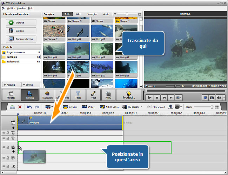228x175 pixels.
Task: Toggle visibility of voice track
Action: tap(4, 166)
